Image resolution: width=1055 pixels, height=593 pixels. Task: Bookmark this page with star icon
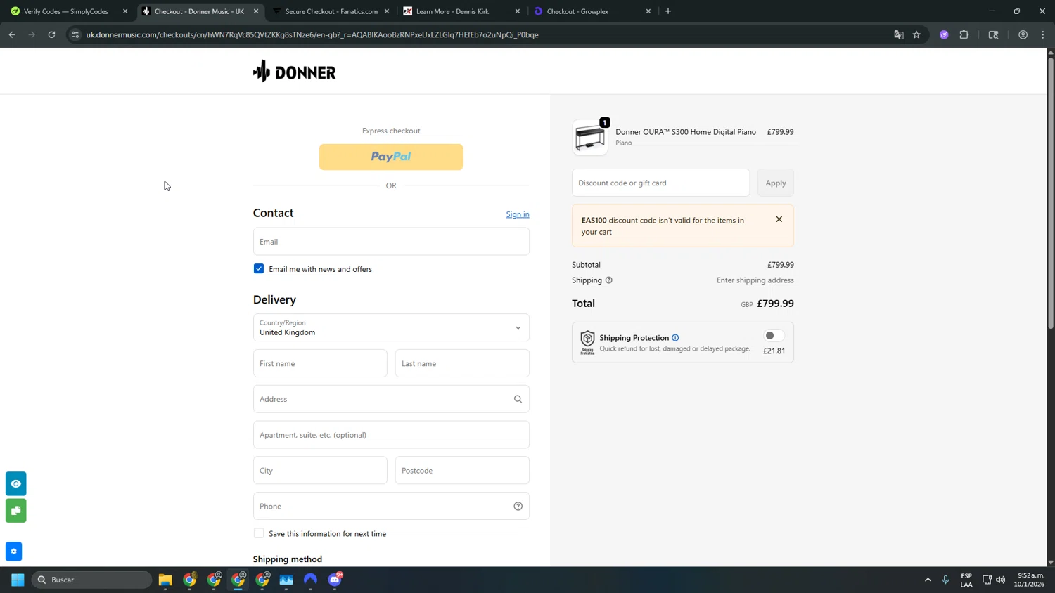[916, 34]
